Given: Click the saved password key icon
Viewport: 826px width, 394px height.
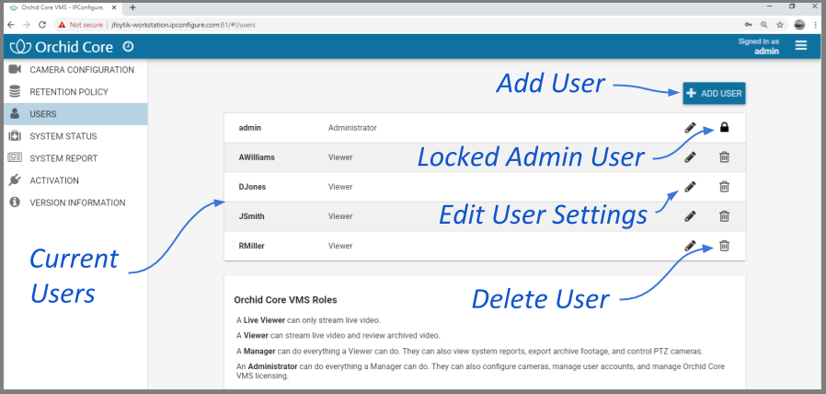Looking at the screenshot, I should click(748, 25).
